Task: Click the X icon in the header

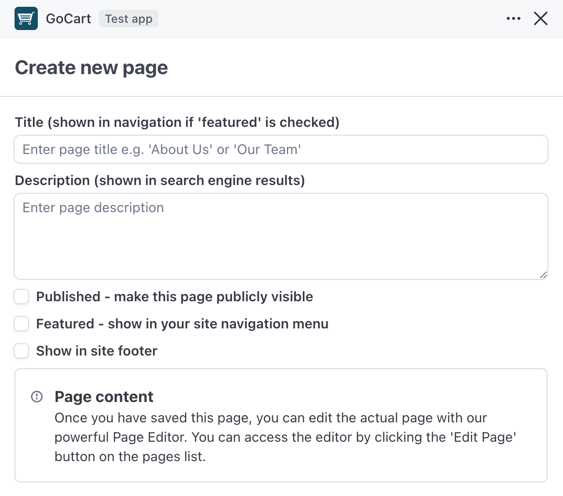Action: pos(540,18)
